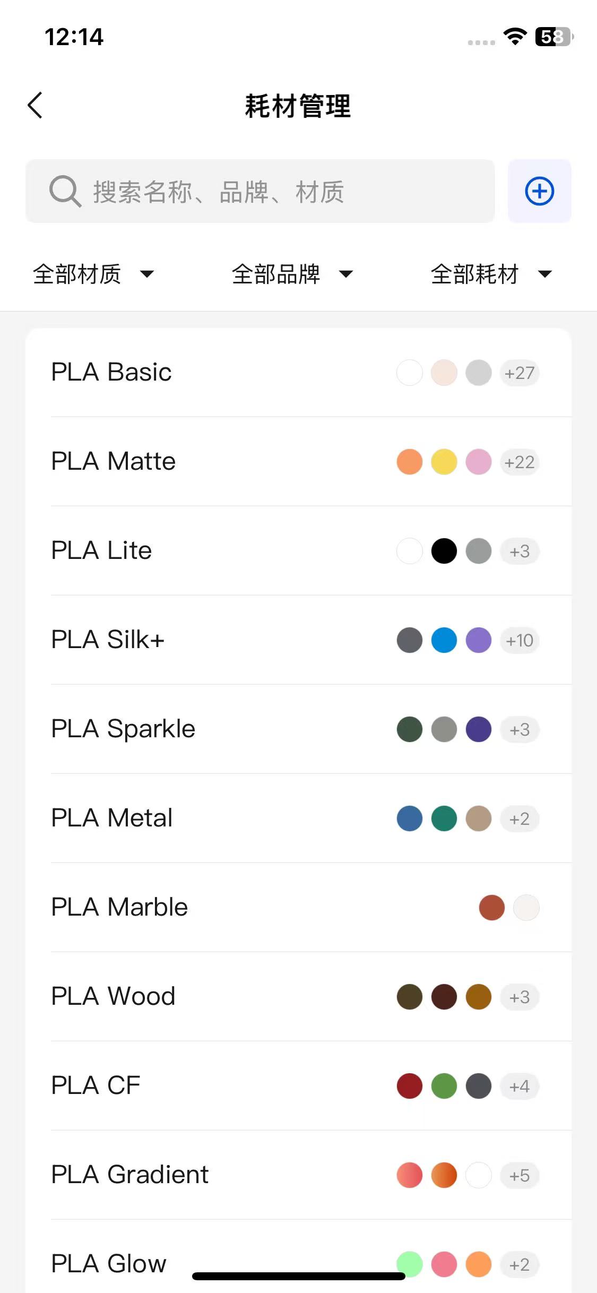Choose the teal green PLA Metal swatch
This screenshot has width=597, height=1293.
pyautogui.click(x=444, y=818)
